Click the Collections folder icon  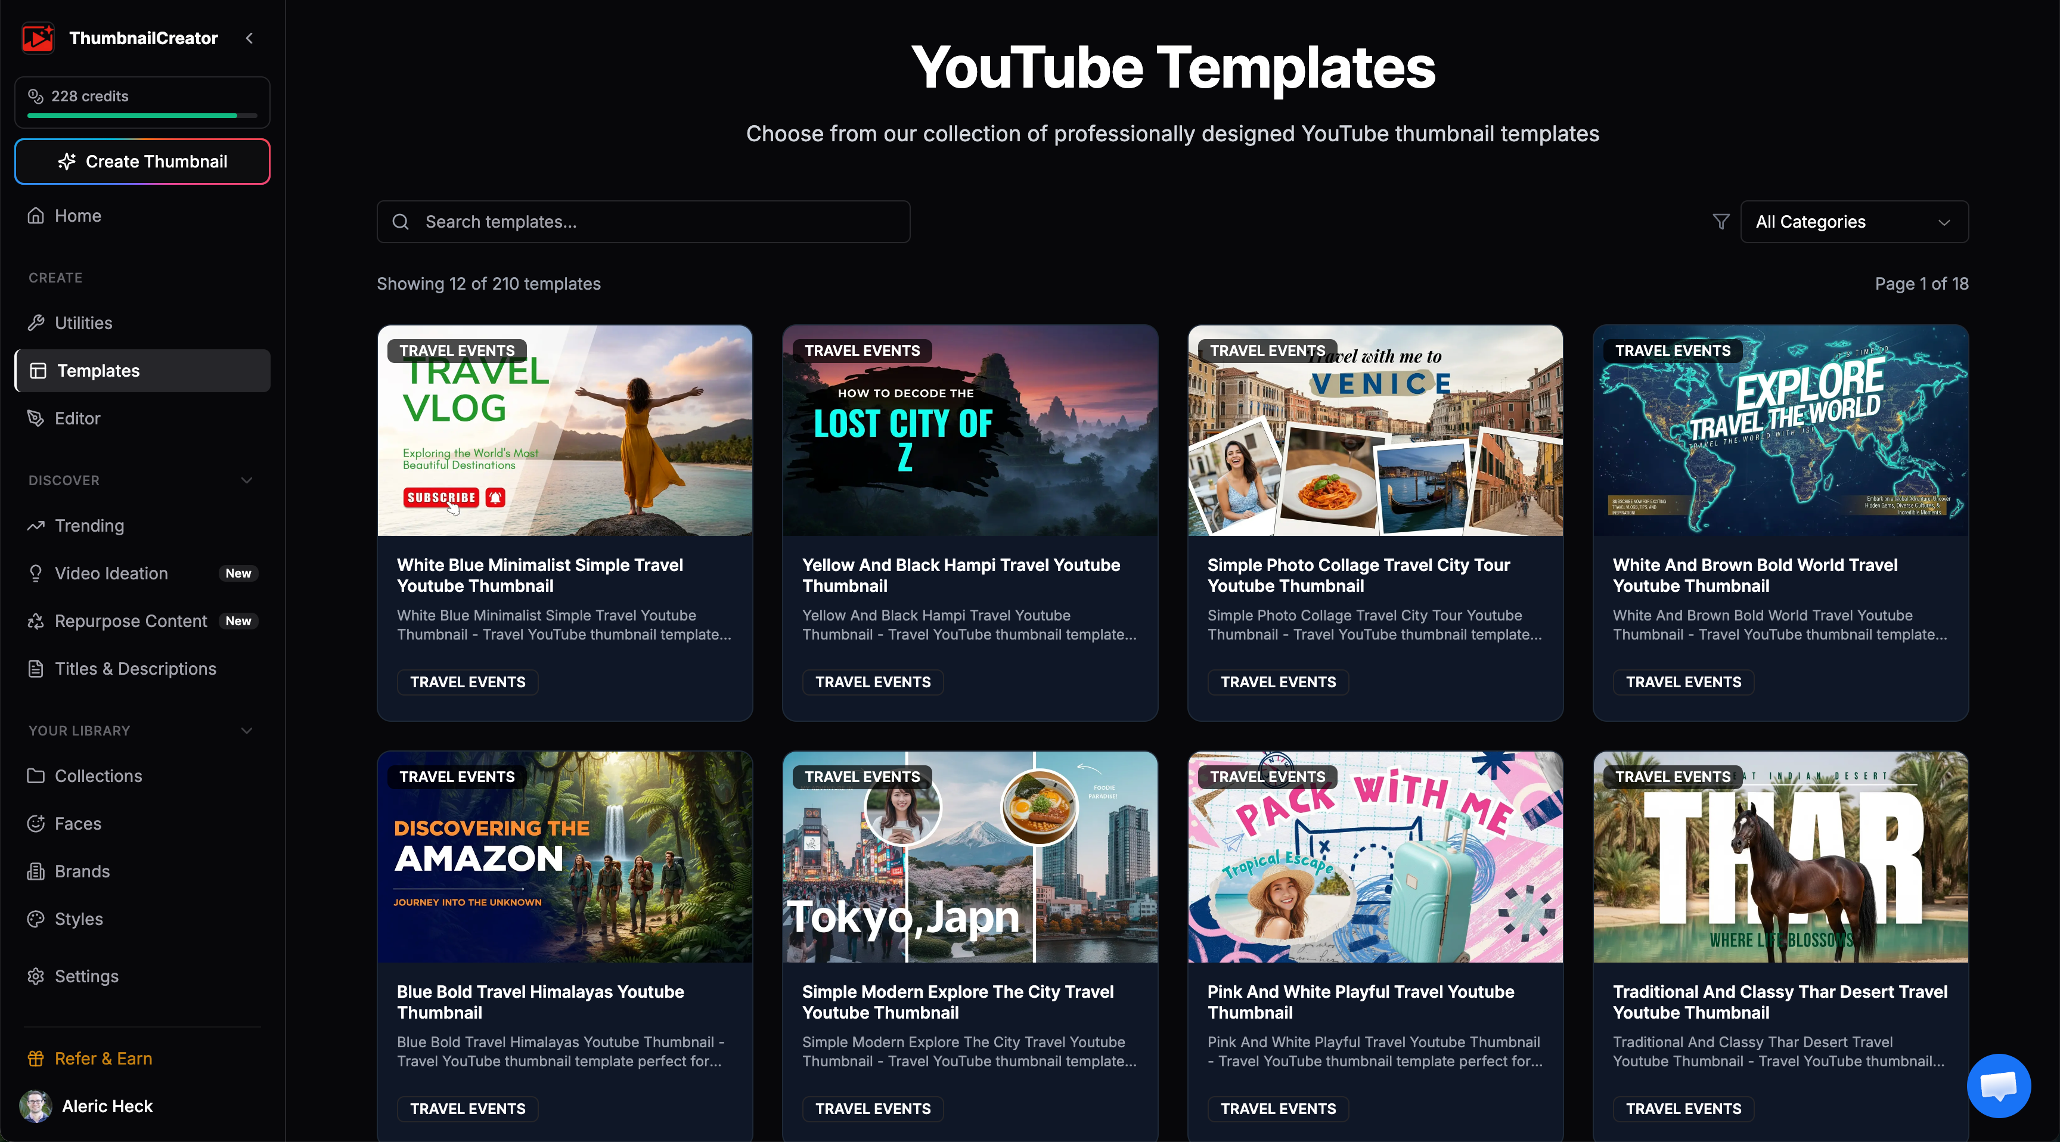pos(35,775)
